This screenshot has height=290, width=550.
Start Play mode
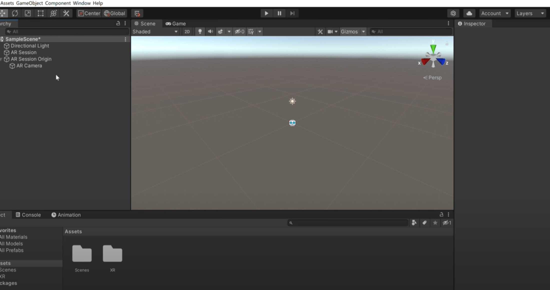(x=266, y=13)
